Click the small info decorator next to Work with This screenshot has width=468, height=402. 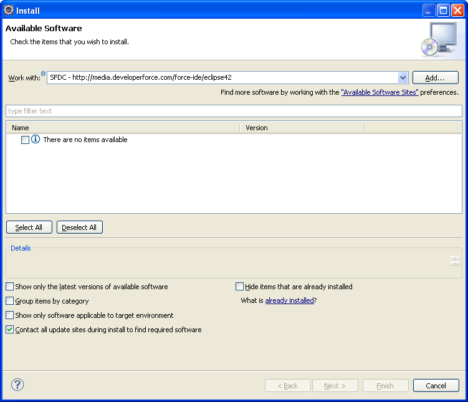43,74
